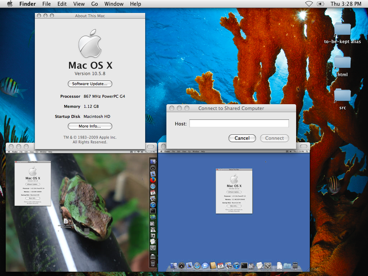Image resolution: width=368 pixels, height=276 pixels.
Task: Open Address Book in right remote screen's dock
Action: click(213, 265)
